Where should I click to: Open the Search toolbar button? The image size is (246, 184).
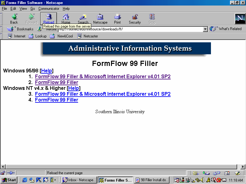(83, 19)
